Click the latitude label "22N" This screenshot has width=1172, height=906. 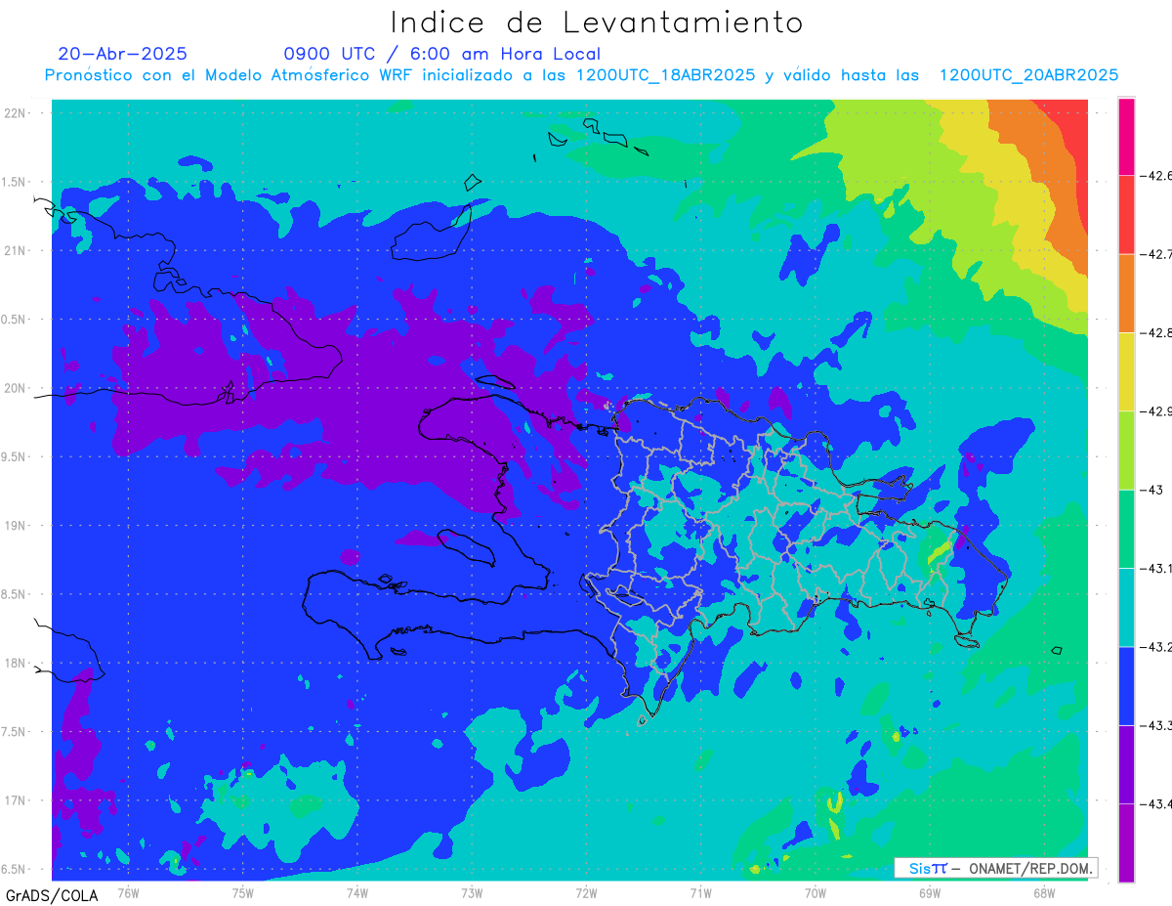click(x=16, y=113)
